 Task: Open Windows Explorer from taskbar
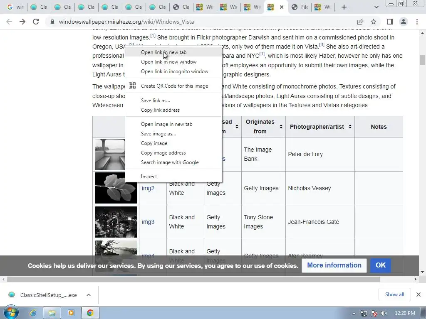tap(52, 313)
